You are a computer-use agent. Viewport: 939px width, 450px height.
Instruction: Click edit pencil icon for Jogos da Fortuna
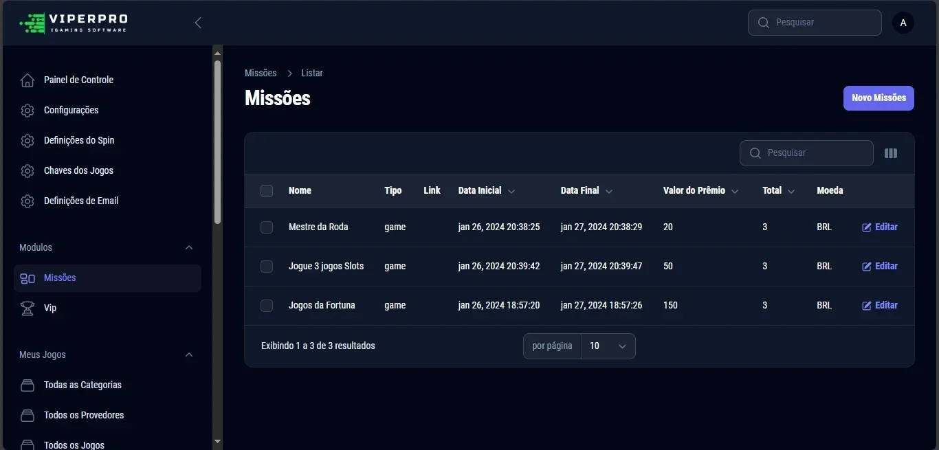coord(867,306)
